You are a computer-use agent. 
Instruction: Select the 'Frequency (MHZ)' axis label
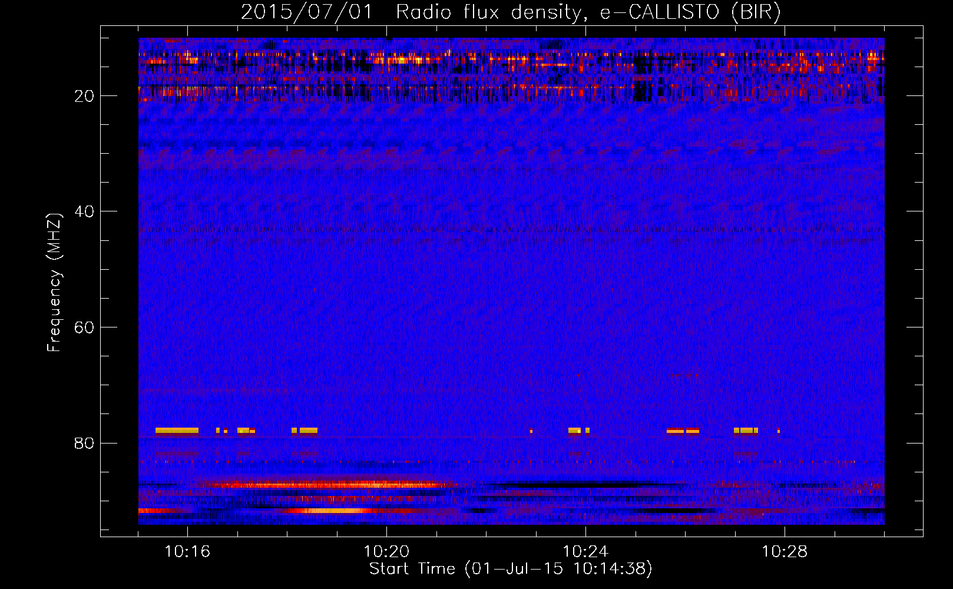[54, 283]
